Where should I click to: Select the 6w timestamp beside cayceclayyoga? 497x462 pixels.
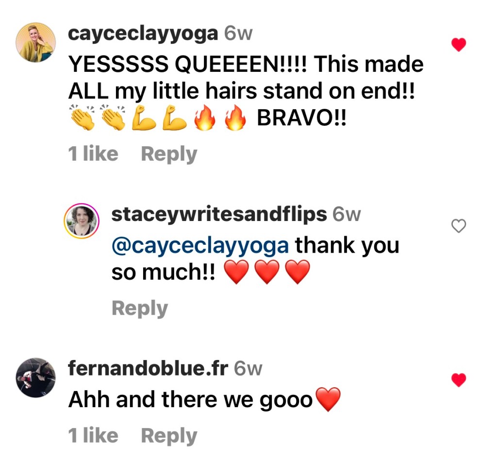pos(238,34)
